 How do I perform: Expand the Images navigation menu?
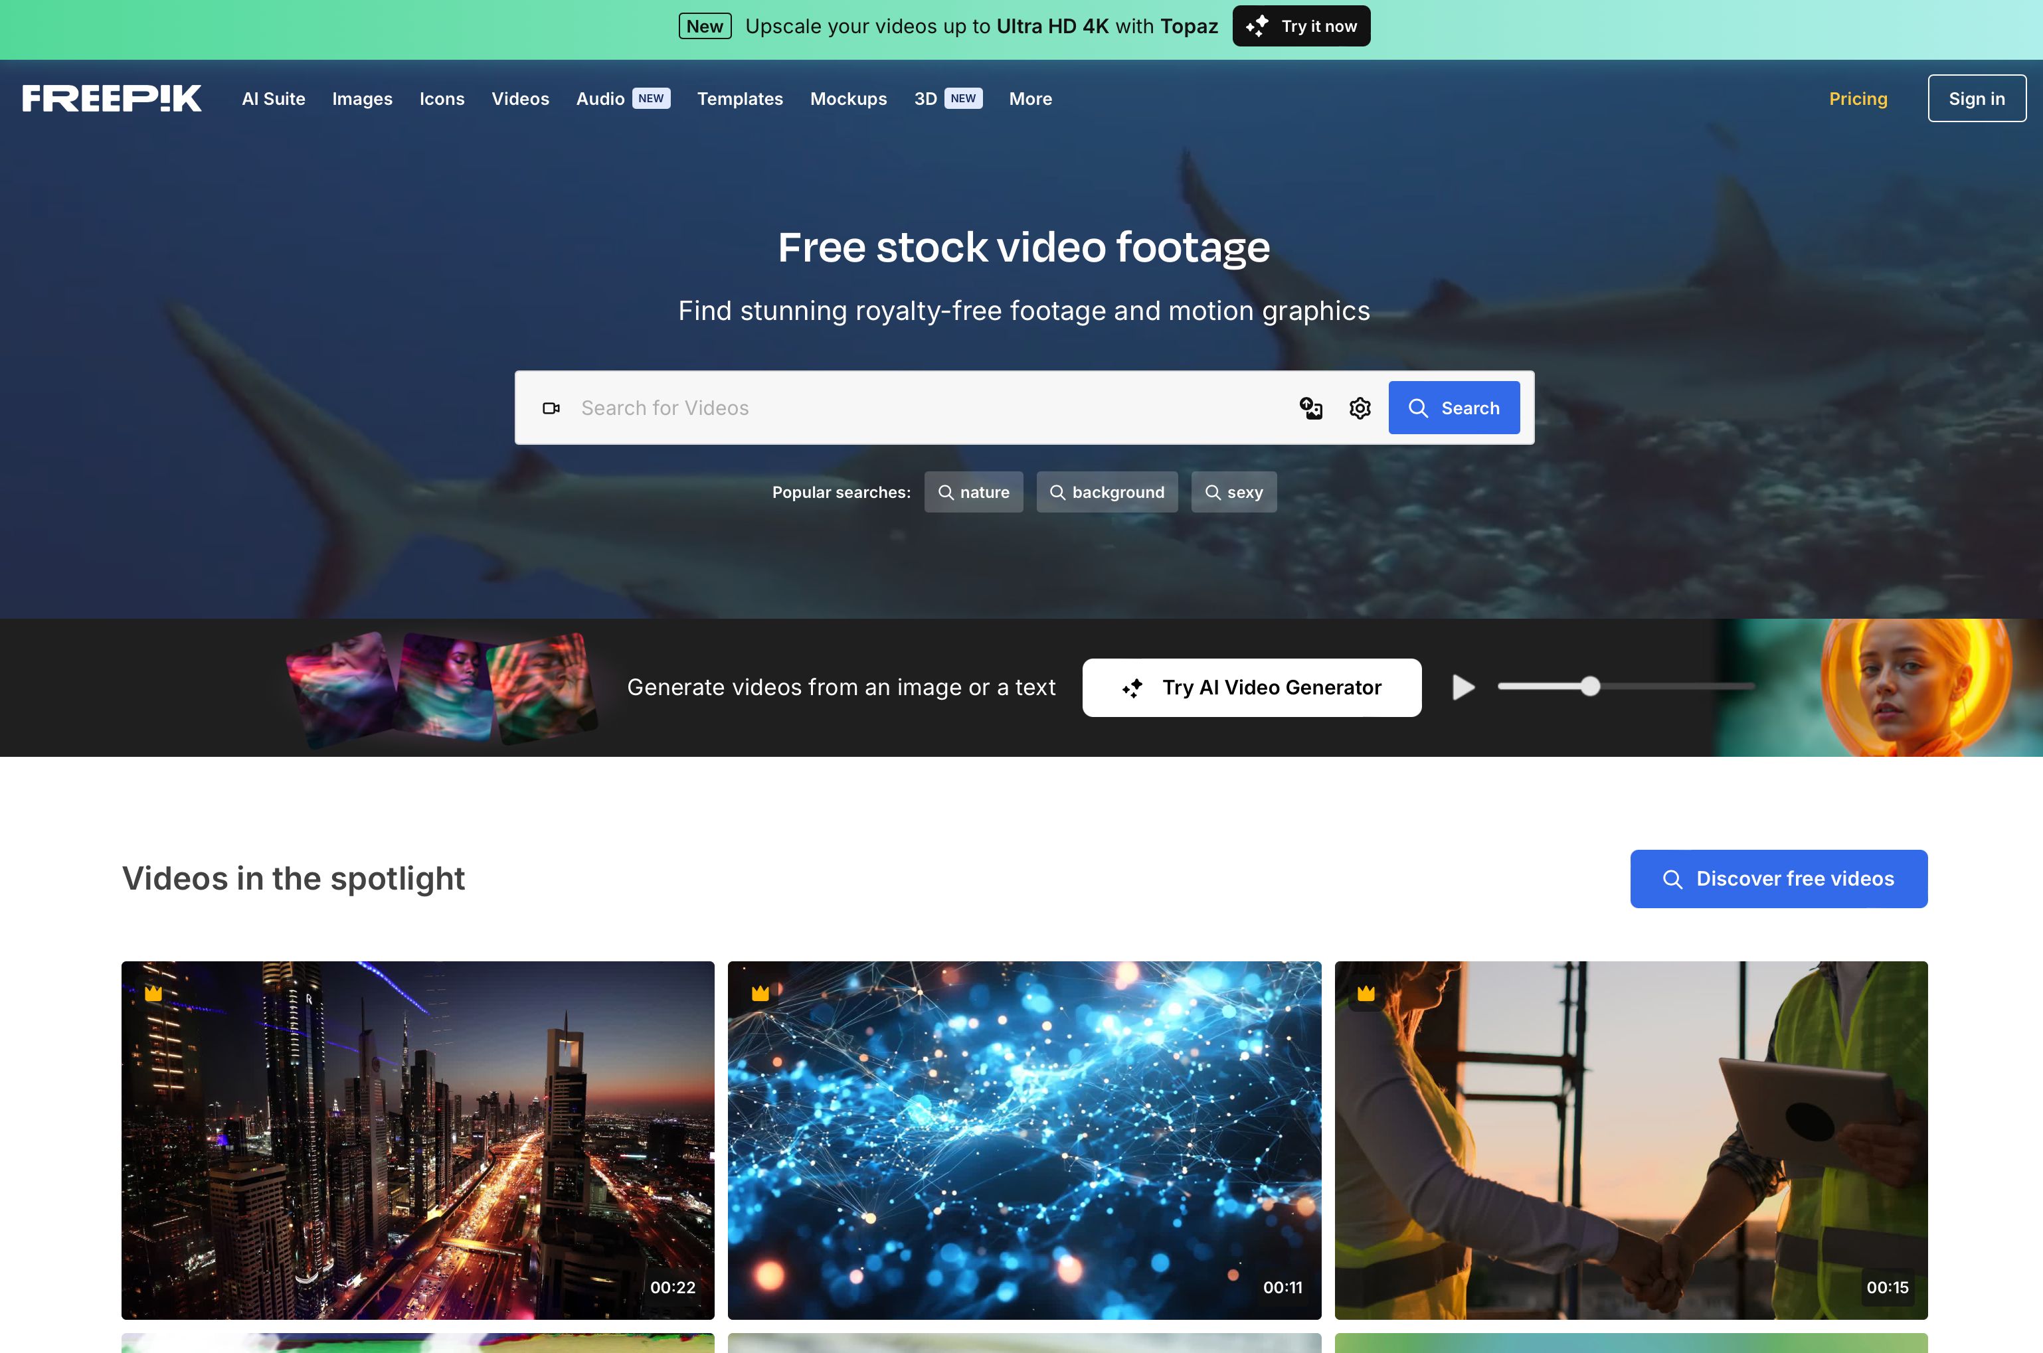[362, 98]
